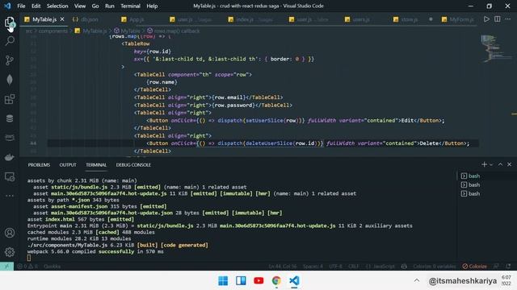
Task: Open the AWS toolkit view
Action: pyautogui.click(x=10, y=137)
